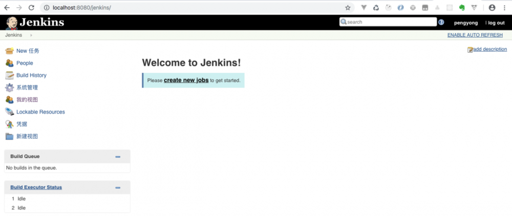Open 新建视图 link
512x216 pixels.
click(27, 136)
